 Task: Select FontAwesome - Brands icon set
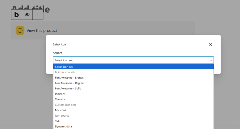coord(69,78)
